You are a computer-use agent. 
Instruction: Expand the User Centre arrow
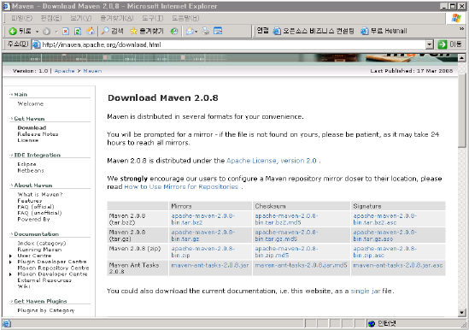tap(11, 256)
